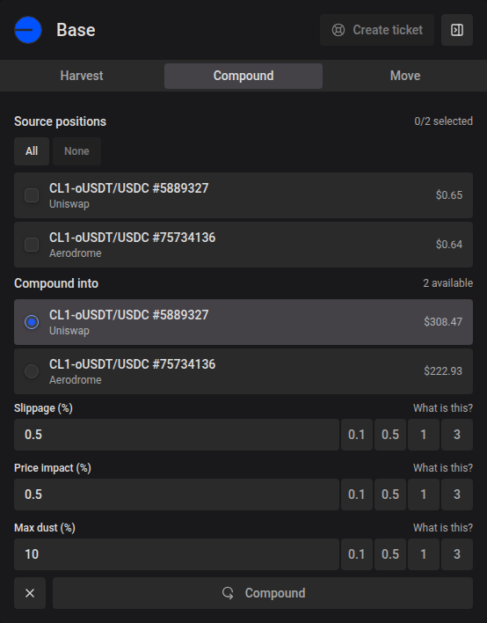Select the Compound tab

[243, 76]
